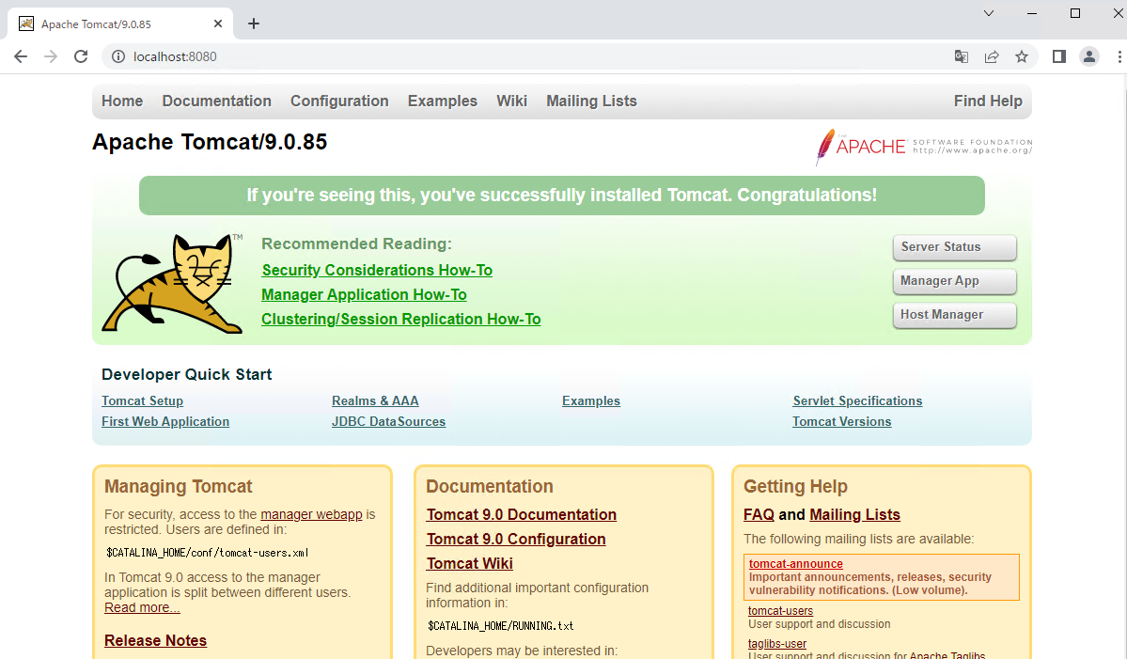Open the Realms & AAA link
Image resolution: width=1127 pixels, height=659 pixels.
tap(375, 401)
